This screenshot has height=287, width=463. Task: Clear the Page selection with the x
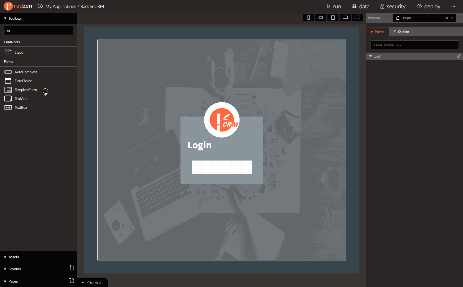447,18
